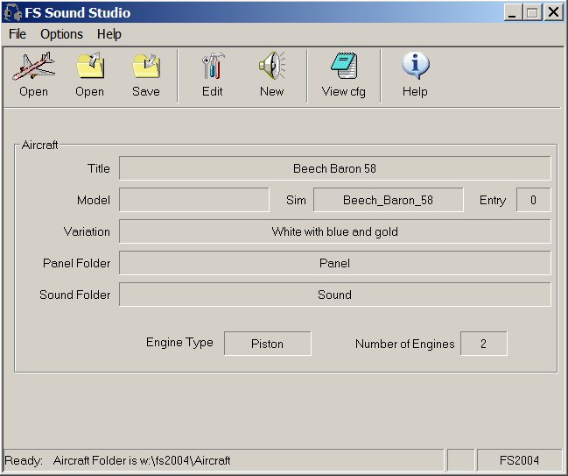The height and width of the screenshot is (476, 568).
Task: Click the Variation field White with blue and gold
Action: [x=334, y=231]
